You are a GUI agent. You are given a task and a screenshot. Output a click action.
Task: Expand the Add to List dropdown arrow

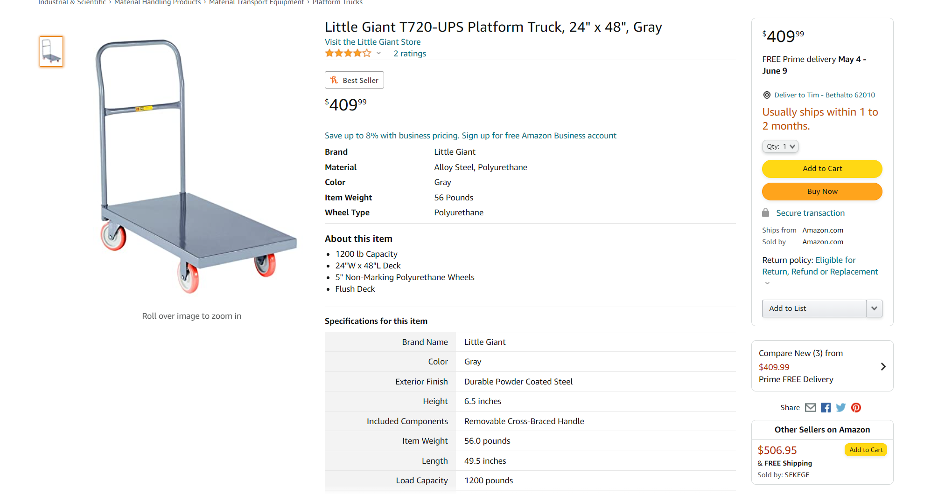[874, 309]
